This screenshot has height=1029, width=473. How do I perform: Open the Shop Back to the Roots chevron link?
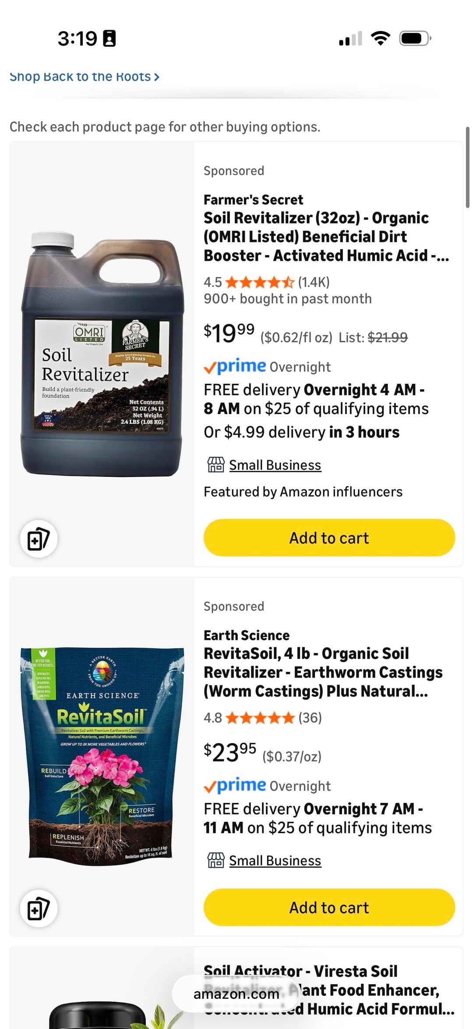point(85,77)
